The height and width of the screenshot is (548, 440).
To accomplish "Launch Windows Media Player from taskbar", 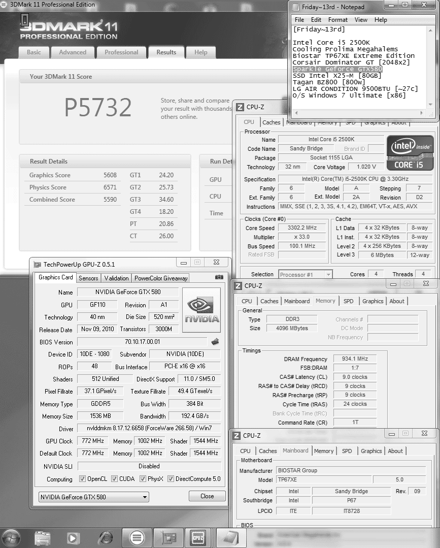I will point(73,538).
